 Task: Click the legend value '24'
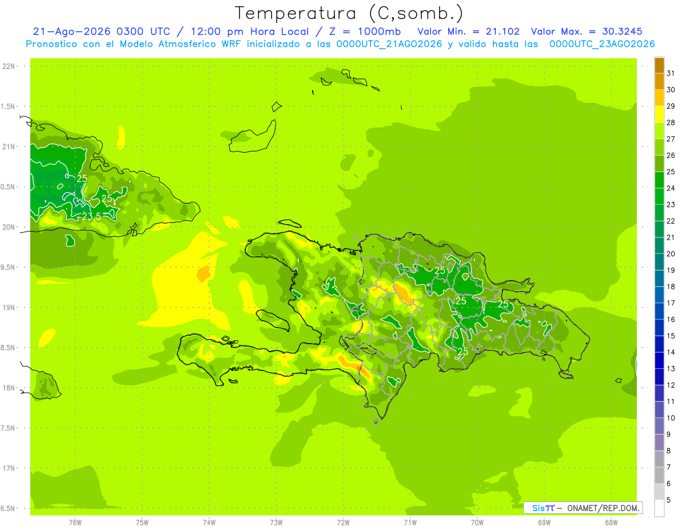(671, 188)
